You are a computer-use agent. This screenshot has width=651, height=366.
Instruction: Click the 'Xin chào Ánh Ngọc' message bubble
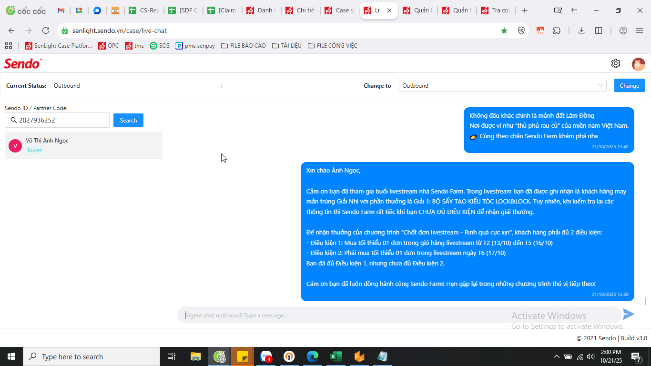click(x=468, y=232)
